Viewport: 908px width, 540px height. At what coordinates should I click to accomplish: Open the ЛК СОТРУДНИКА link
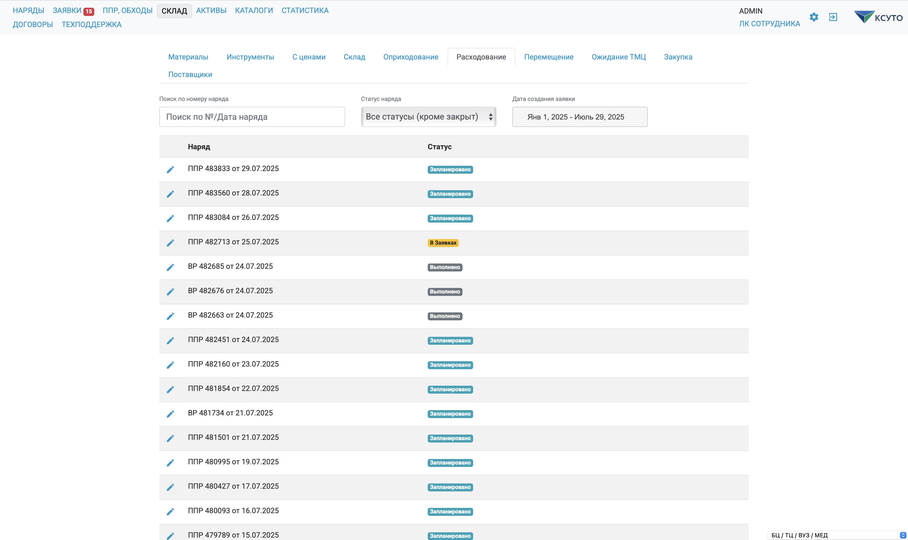769,24
